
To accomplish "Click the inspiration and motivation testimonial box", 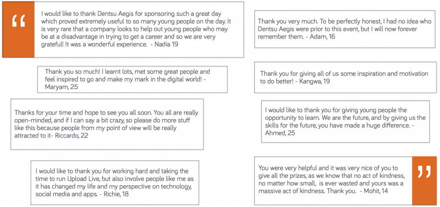I will [x=344, y=77].
